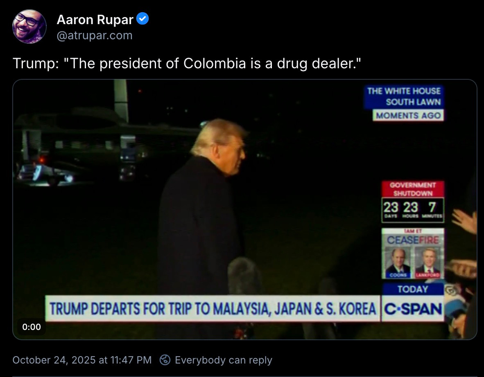Click the globe reply-settings icon
Viewport: 484px width, 377px height.
click(165, 360)
